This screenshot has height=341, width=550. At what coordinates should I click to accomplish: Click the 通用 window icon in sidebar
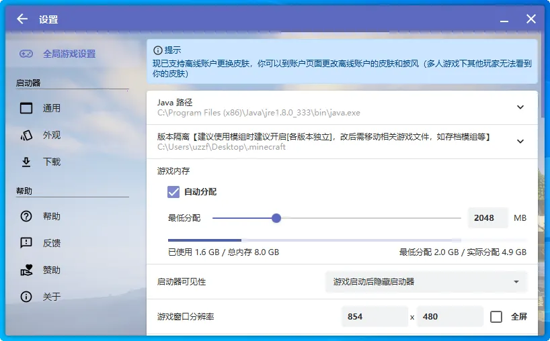point(26,108)
